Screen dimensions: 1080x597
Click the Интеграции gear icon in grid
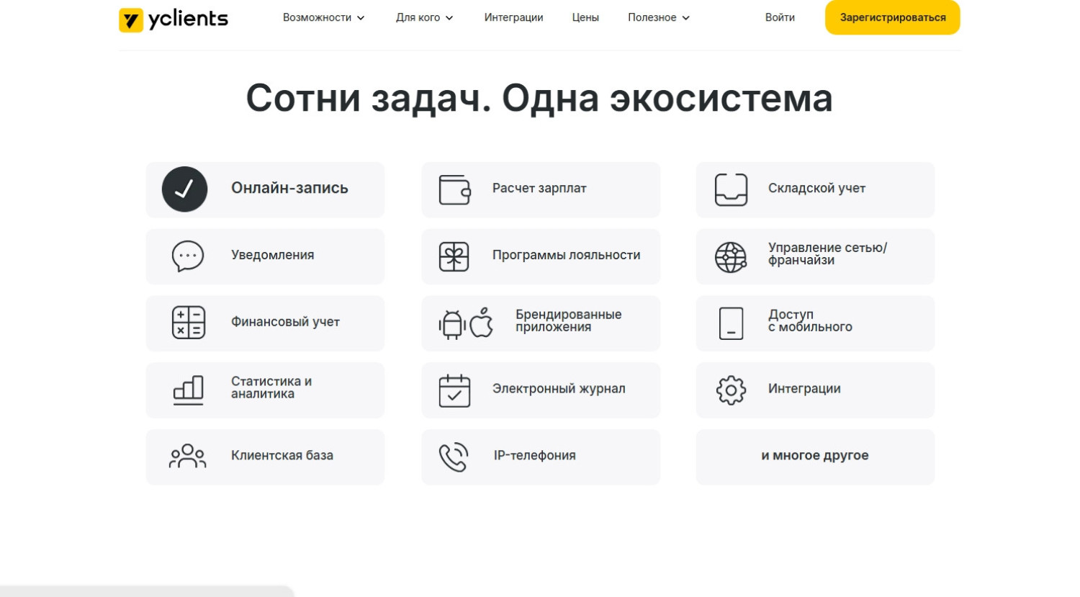point(731,390)
